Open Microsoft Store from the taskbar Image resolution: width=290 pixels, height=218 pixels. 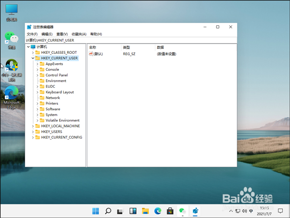tap(170, 211)
